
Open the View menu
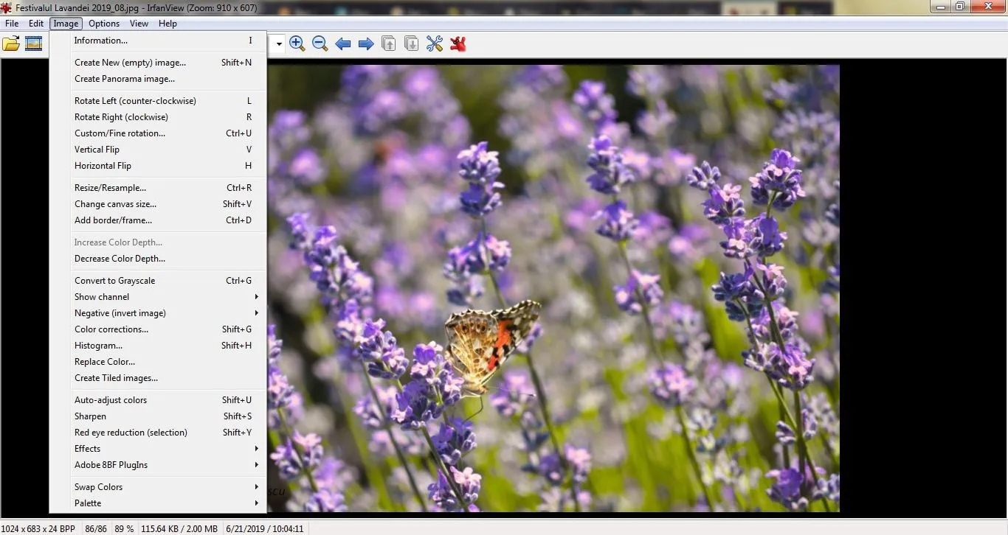[139, 23]
